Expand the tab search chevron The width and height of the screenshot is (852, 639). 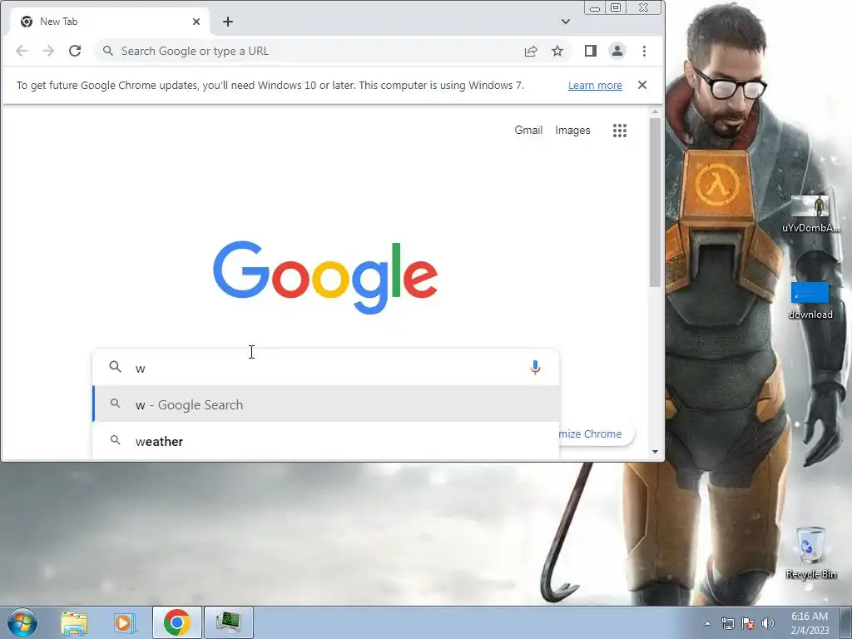pos(566,22)
